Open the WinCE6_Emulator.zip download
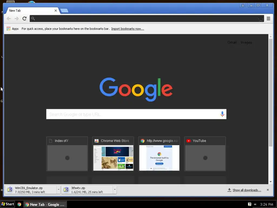The image size is (277, 208). coord(31,190)
